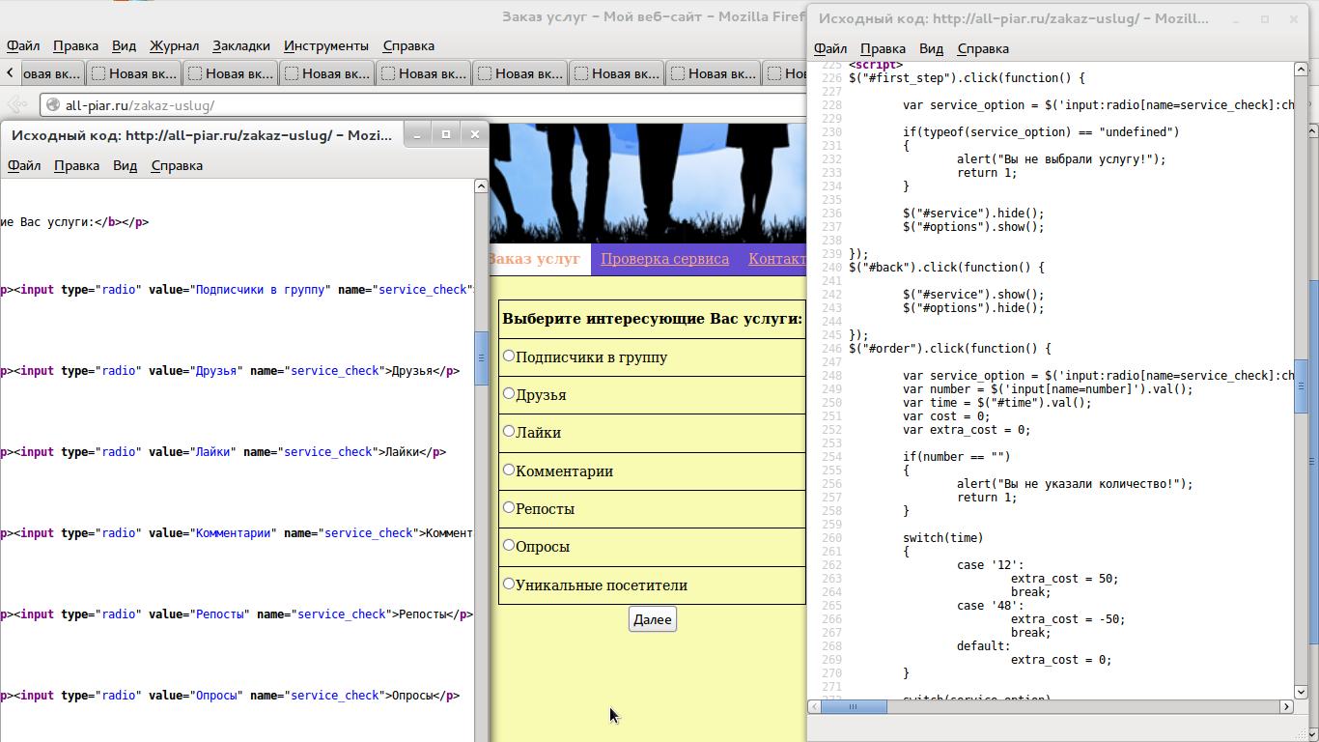Click the '<script>' tag in right source
Screen dimensions: 1319x742
pos(876,66)
